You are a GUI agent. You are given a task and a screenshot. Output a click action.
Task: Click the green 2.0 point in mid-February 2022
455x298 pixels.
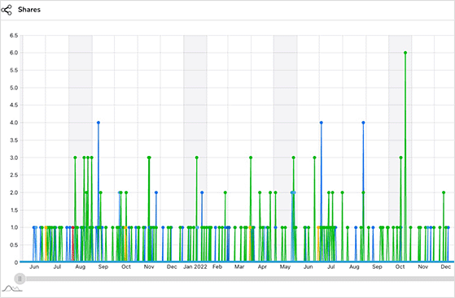(x=225, y=192)
